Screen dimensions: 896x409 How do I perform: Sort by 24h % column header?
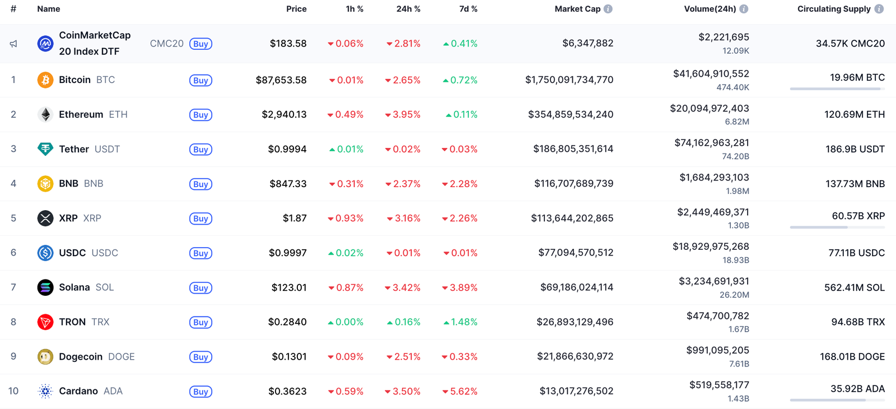[408, 9]
